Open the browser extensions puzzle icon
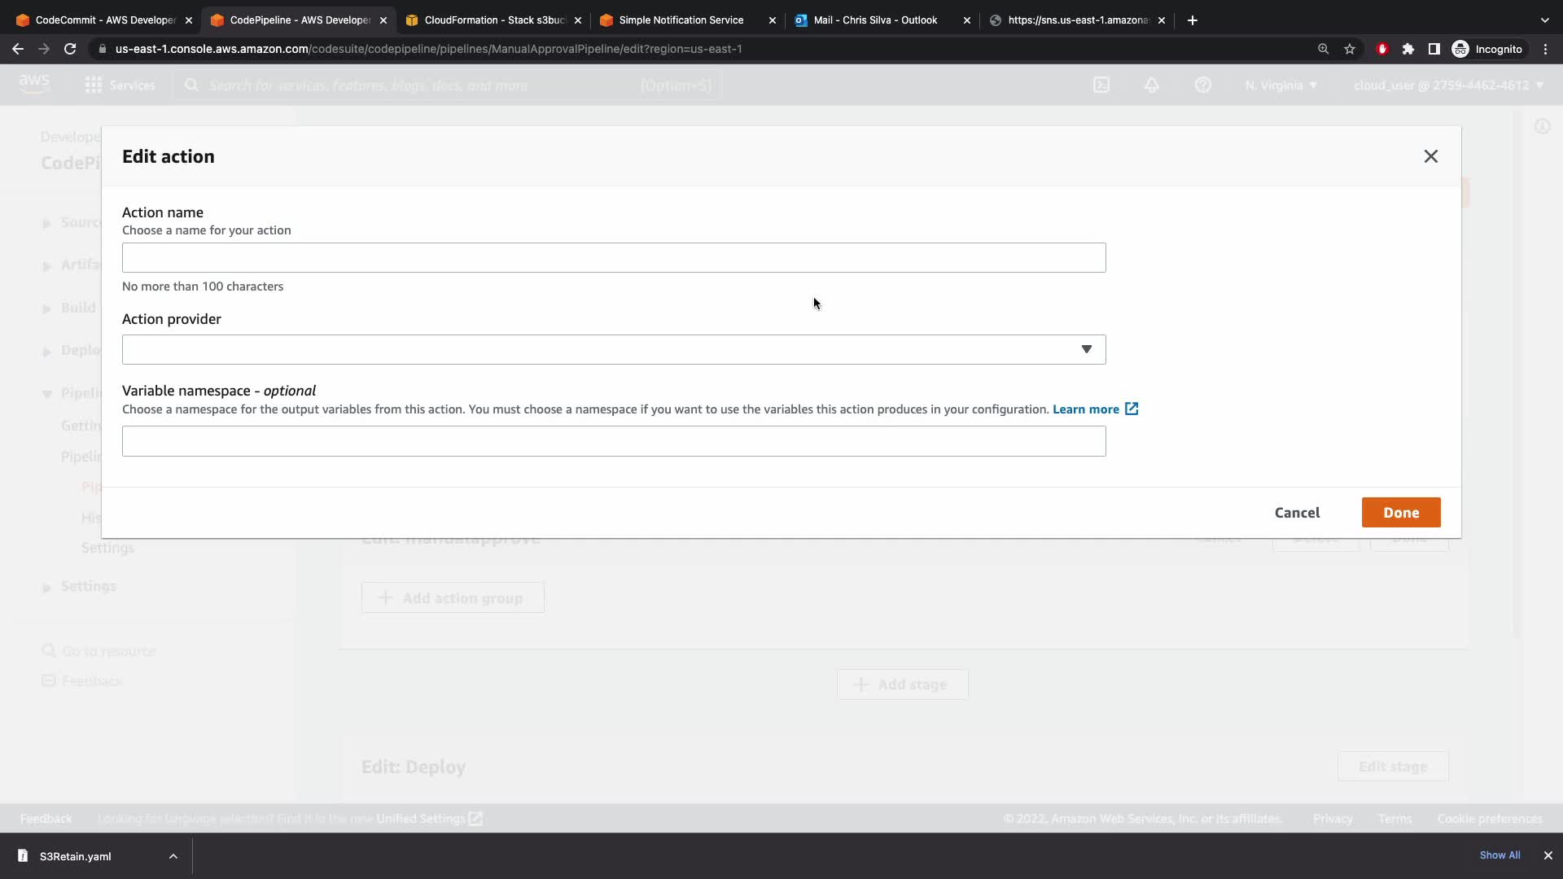The height and width of the screenshot is (879, 1563). [x=1408, y=49]
